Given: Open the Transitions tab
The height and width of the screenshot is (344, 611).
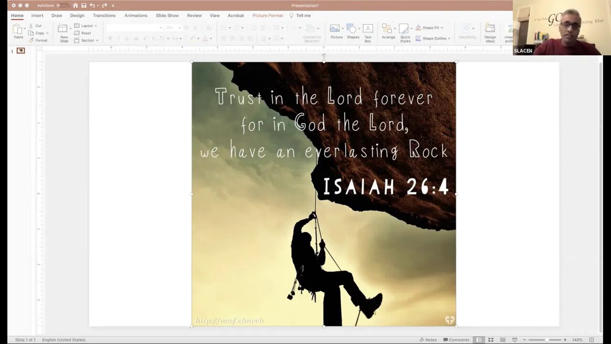Looking at the screenshot, I should click(104, 15).
